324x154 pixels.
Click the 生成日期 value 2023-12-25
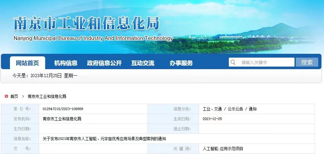pyautogui.click(x=212, y=119)
